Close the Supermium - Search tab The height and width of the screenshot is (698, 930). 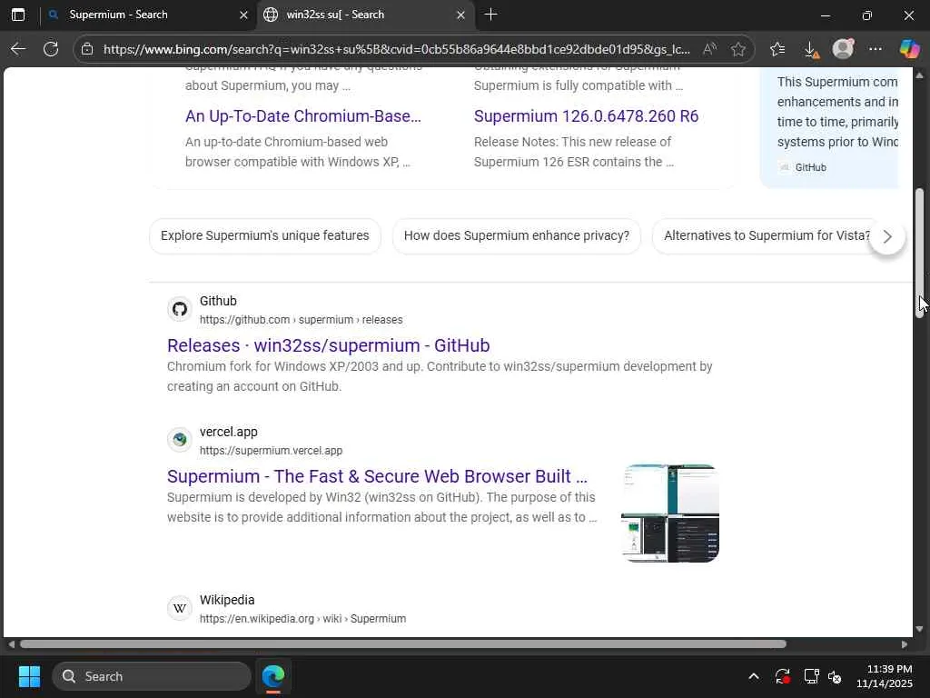point(243,15)
